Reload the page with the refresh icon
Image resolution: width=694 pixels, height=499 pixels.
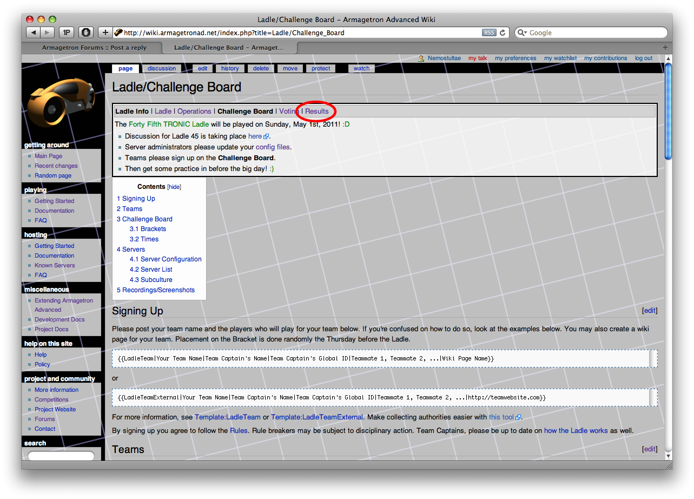click(x=503, y=32)
